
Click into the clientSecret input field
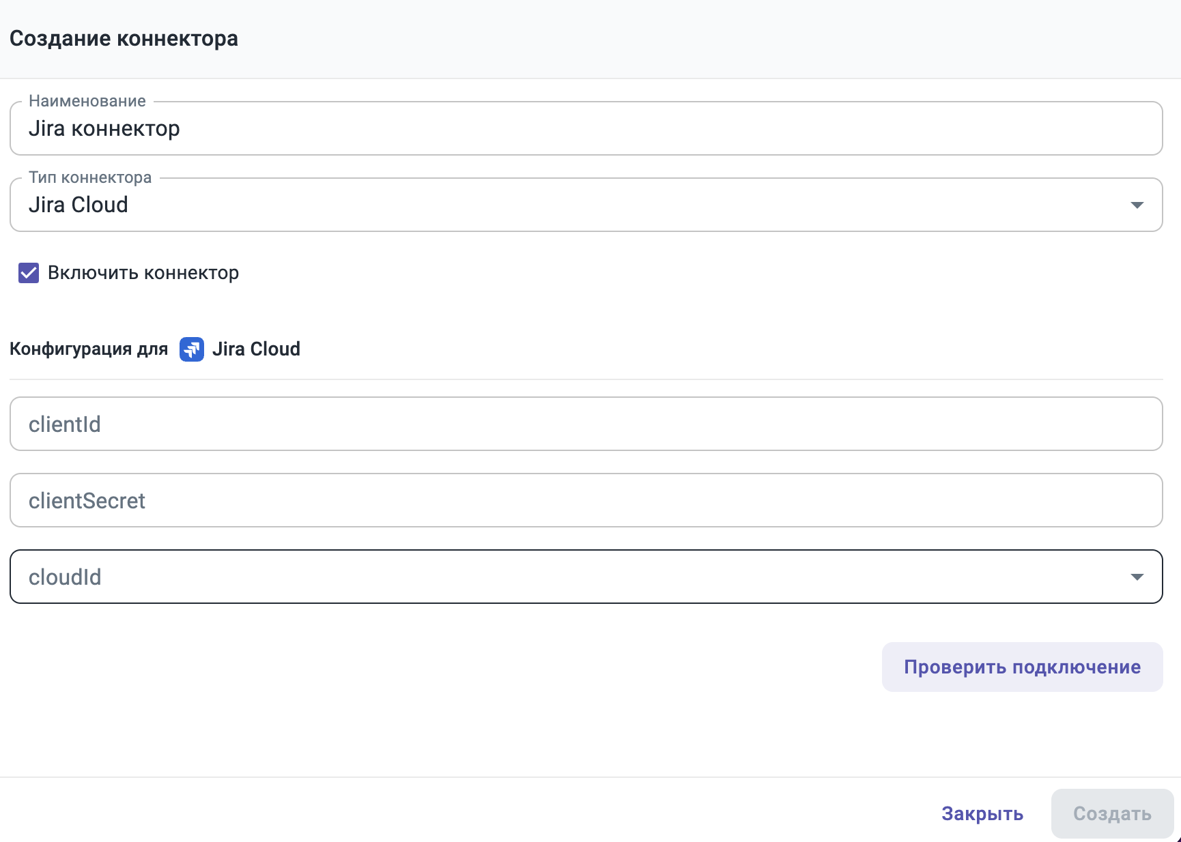[x=586, y=501]
